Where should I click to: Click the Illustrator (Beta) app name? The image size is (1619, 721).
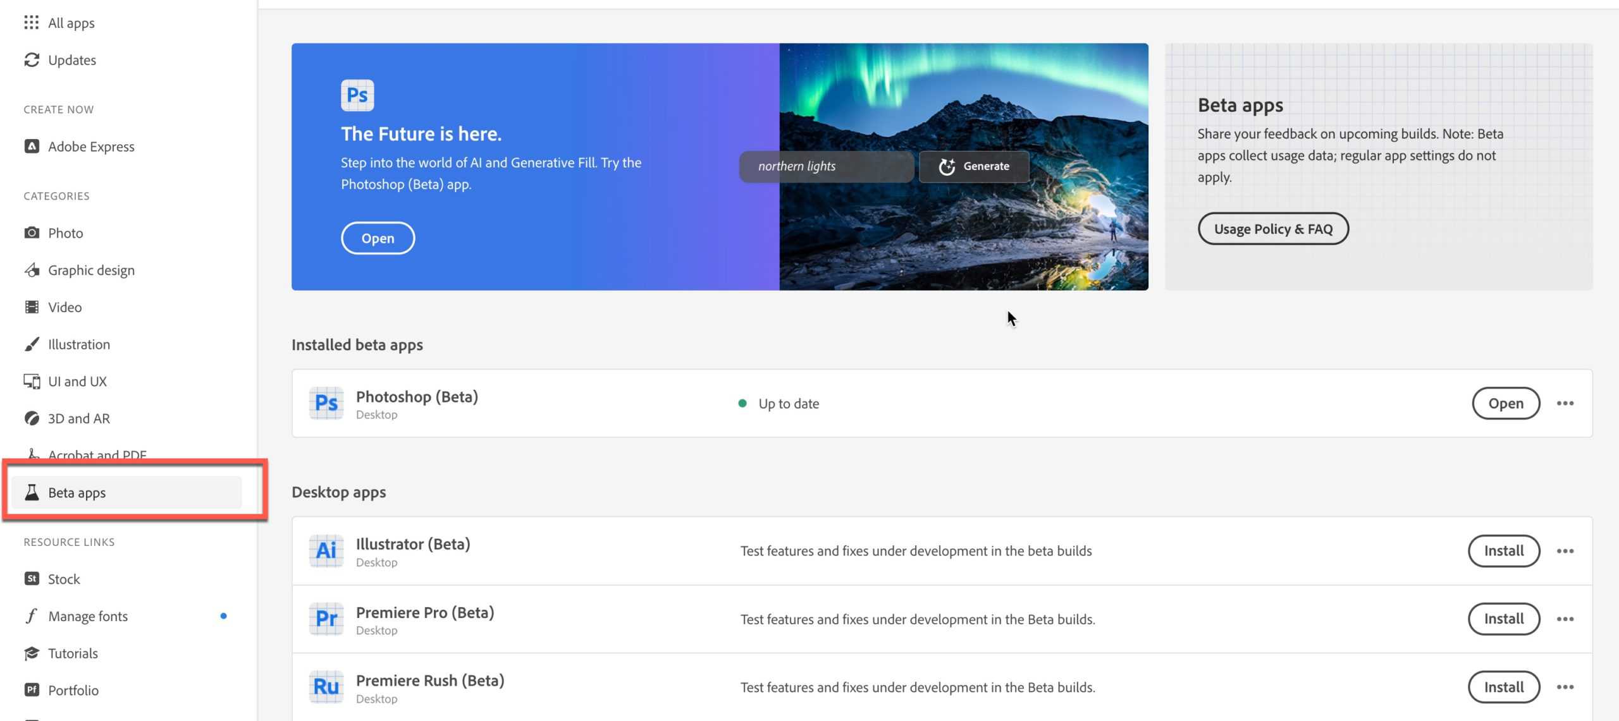[413, 544]
